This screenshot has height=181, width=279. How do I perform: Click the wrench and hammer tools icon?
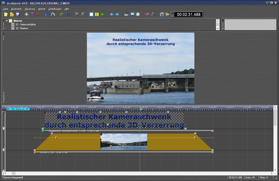click(153, 14)
